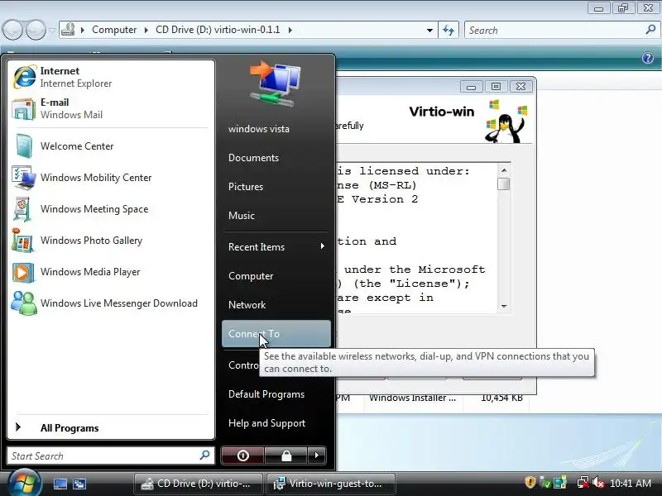Viewport: 662px width, 496px height.
Task: Click the network tray icon with red X
Action: [x=583, y=483]
